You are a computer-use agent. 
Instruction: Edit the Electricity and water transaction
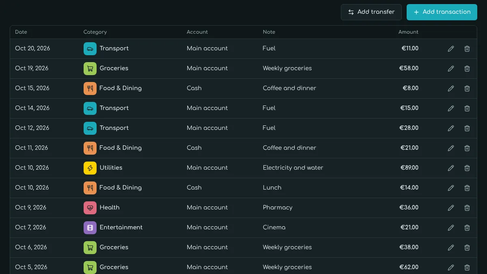click(451, 168)
